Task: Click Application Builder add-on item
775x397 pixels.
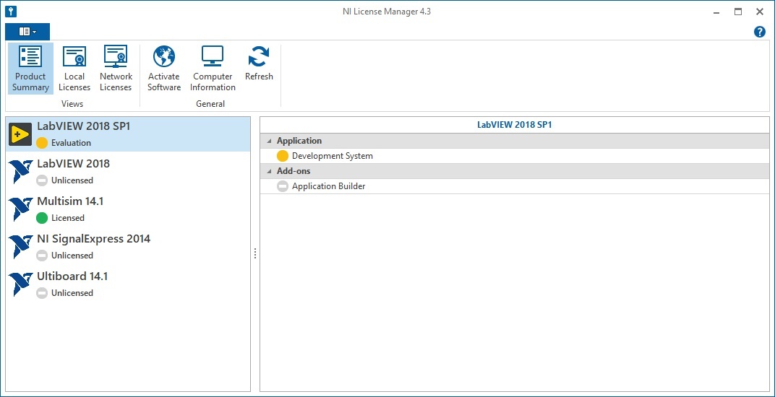Action: coord(328,186)
